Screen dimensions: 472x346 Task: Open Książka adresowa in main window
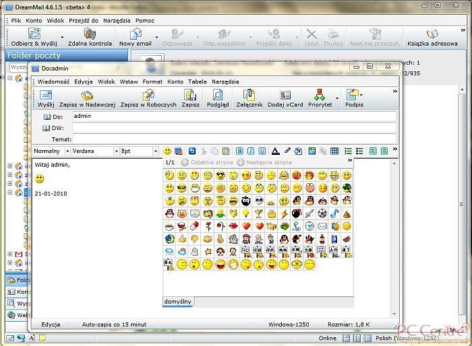coord(432,37)
